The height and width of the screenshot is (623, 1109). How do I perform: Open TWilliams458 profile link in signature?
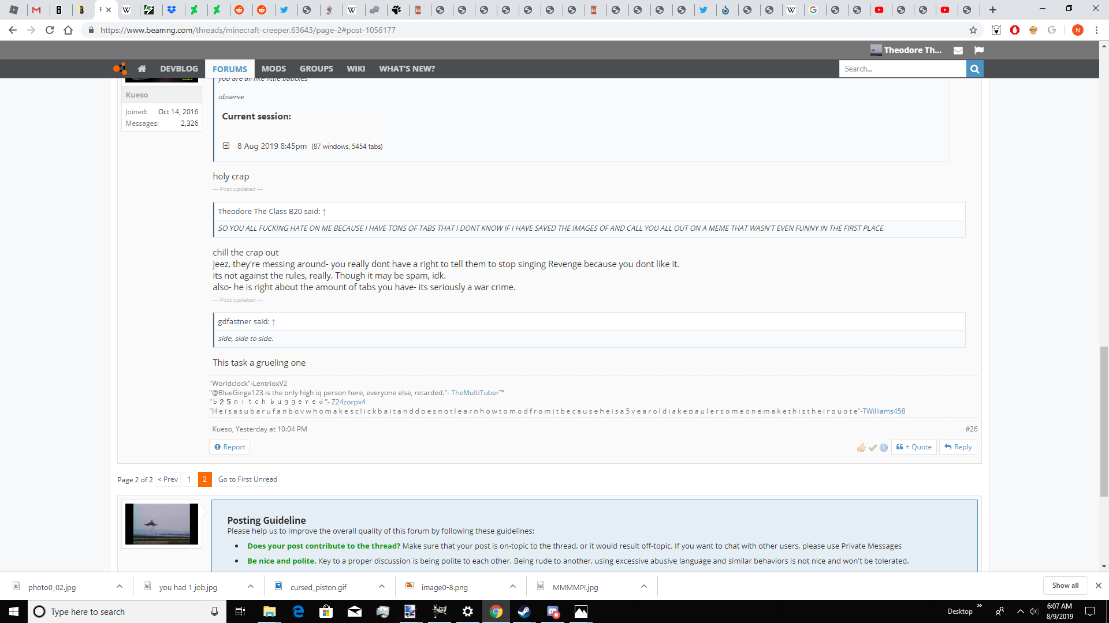[884, 411]
